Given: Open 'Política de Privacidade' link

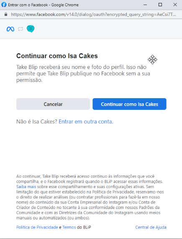Looking at the screenshot, I should 37,227.
